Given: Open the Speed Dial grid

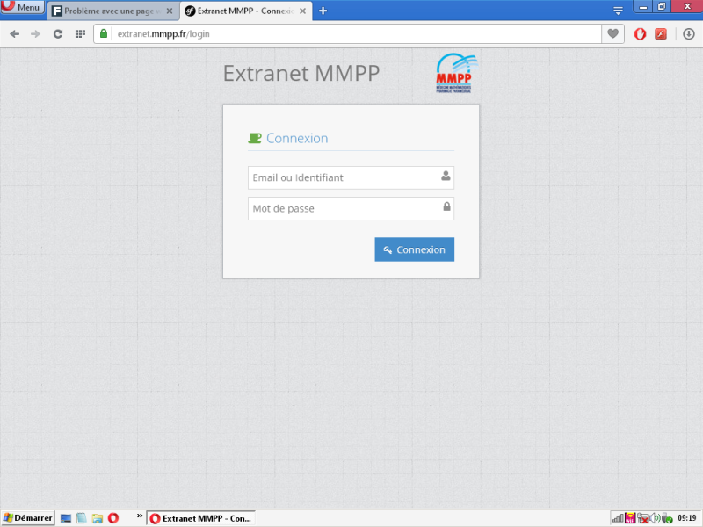Looking at the screenshot, I should pyautogui.click(x=80, y=34).
